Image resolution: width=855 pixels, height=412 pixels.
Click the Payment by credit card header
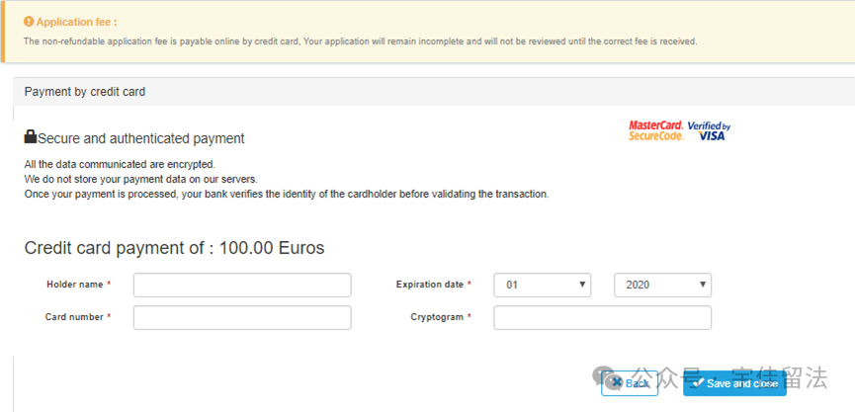[85, 92]
